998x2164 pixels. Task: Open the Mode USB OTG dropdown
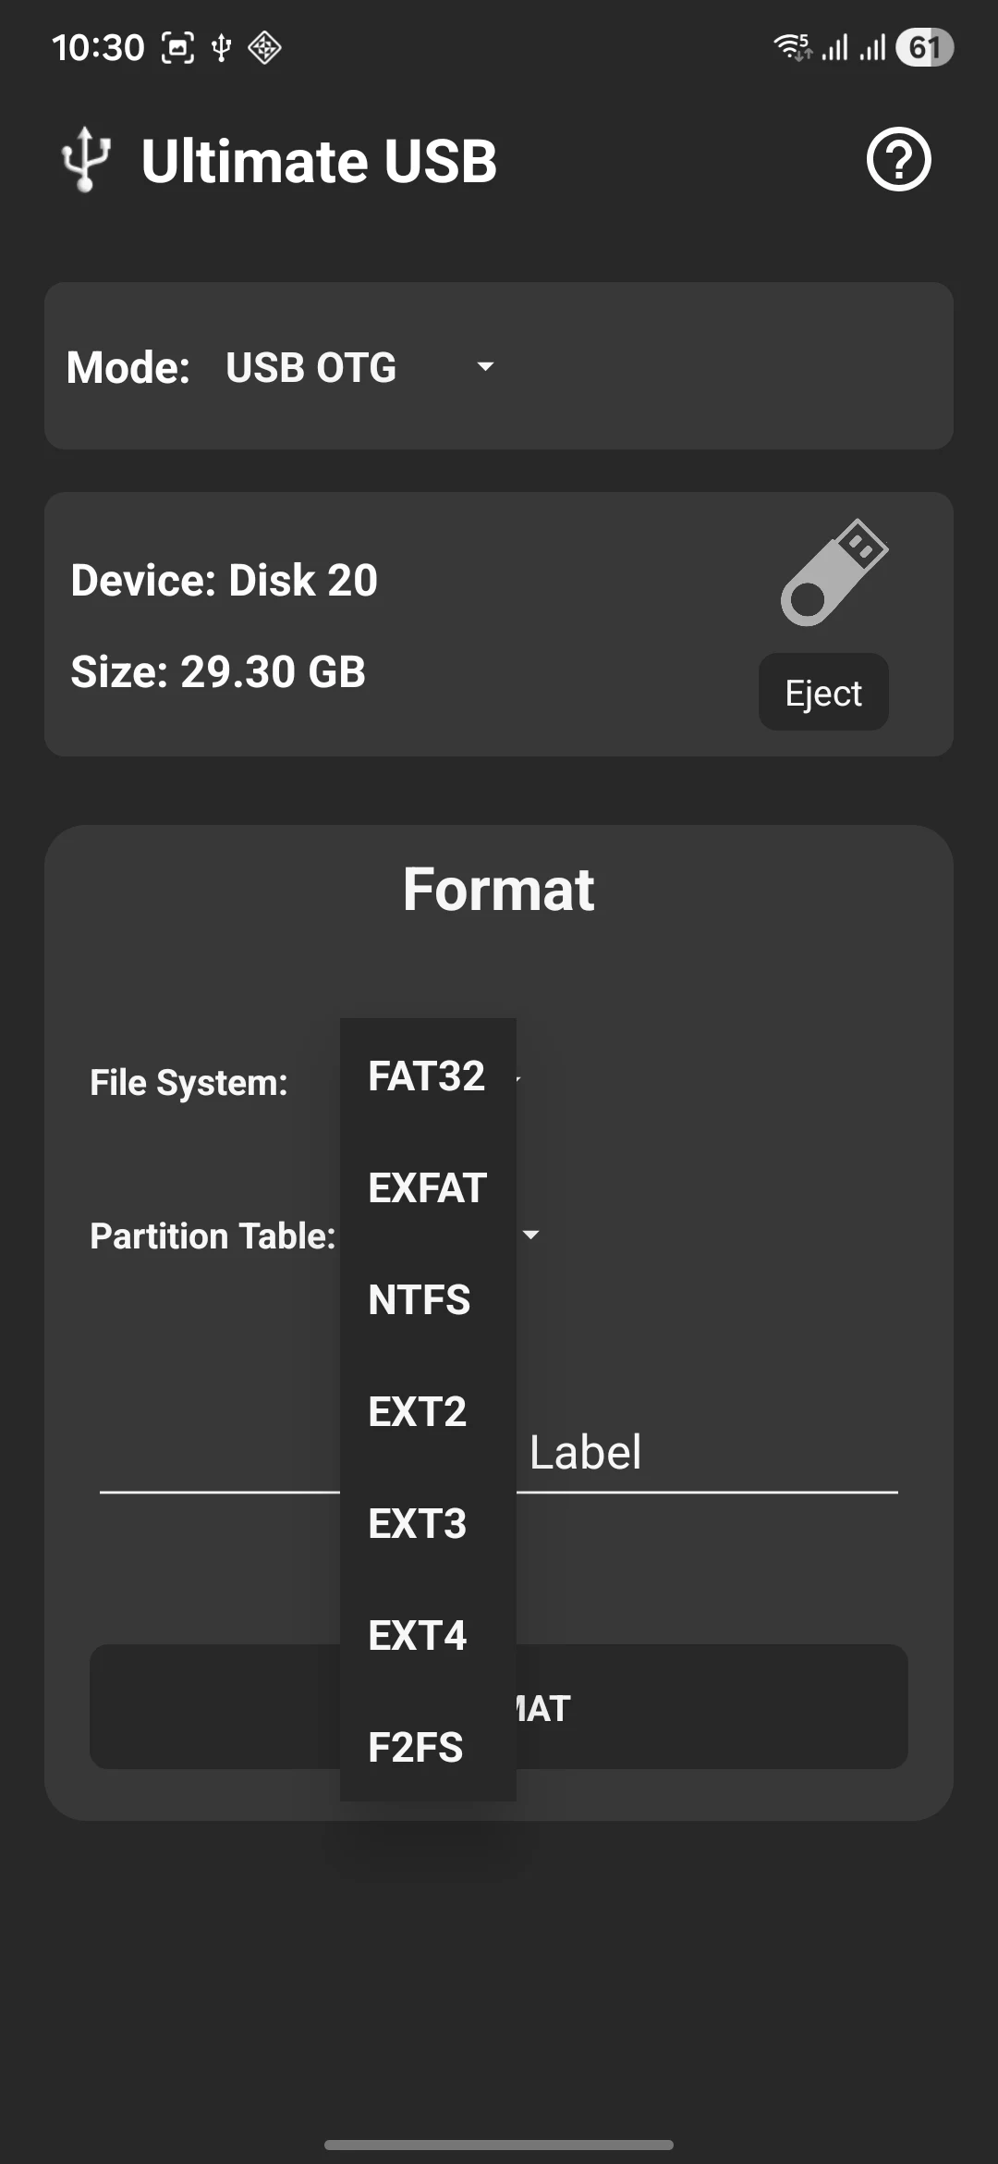[x=360, y=367]
